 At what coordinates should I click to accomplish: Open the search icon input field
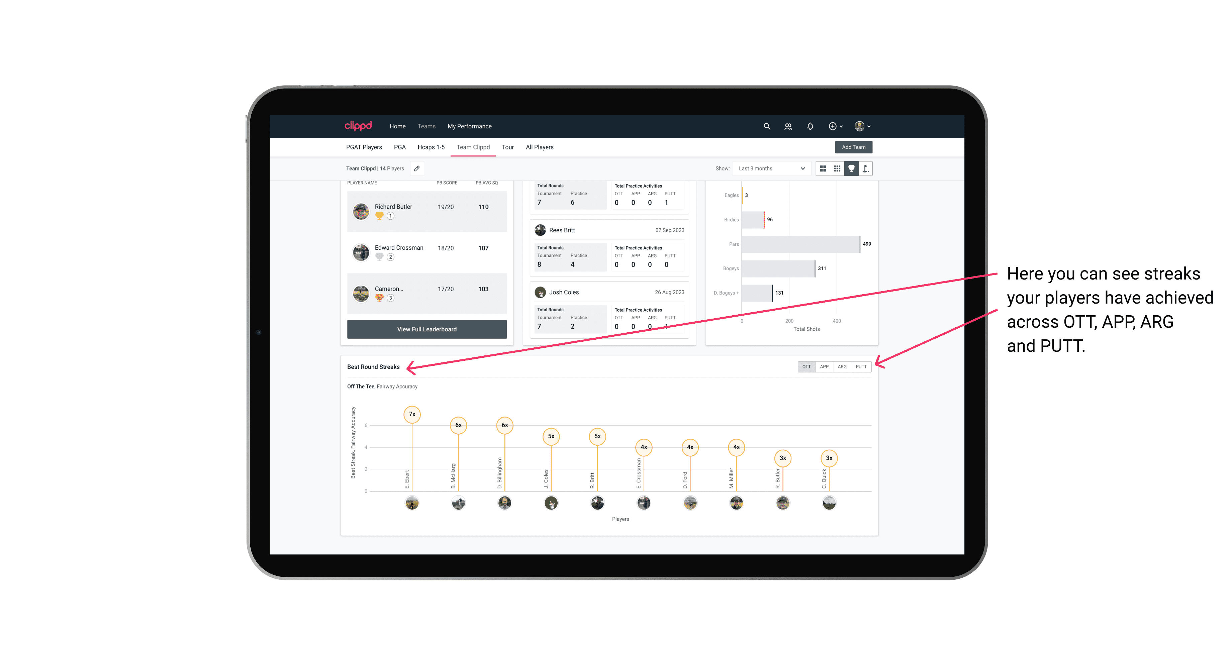tap(765, 126)
